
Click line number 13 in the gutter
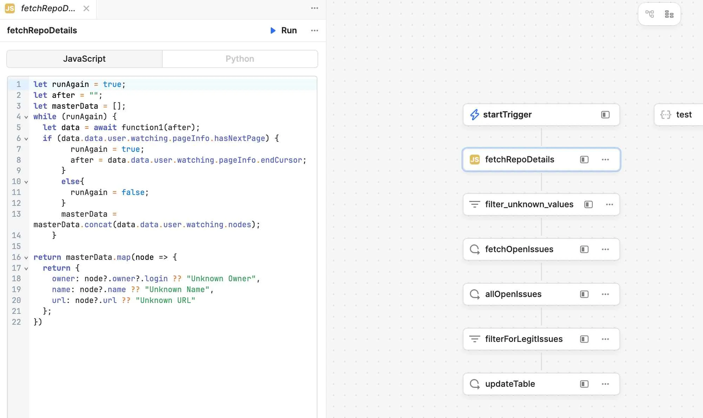[x=16, y=214]
